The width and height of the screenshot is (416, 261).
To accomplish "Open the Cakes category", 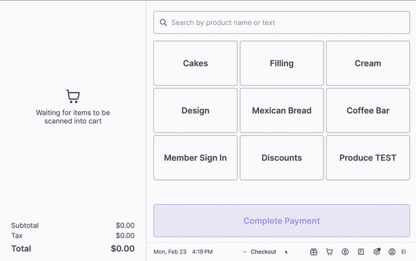I will tap(196, 63).
